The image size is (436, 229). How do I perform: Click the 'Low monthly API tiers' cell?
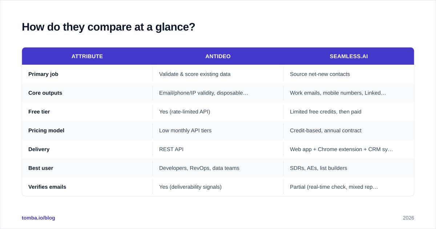(x=185, y=130)
